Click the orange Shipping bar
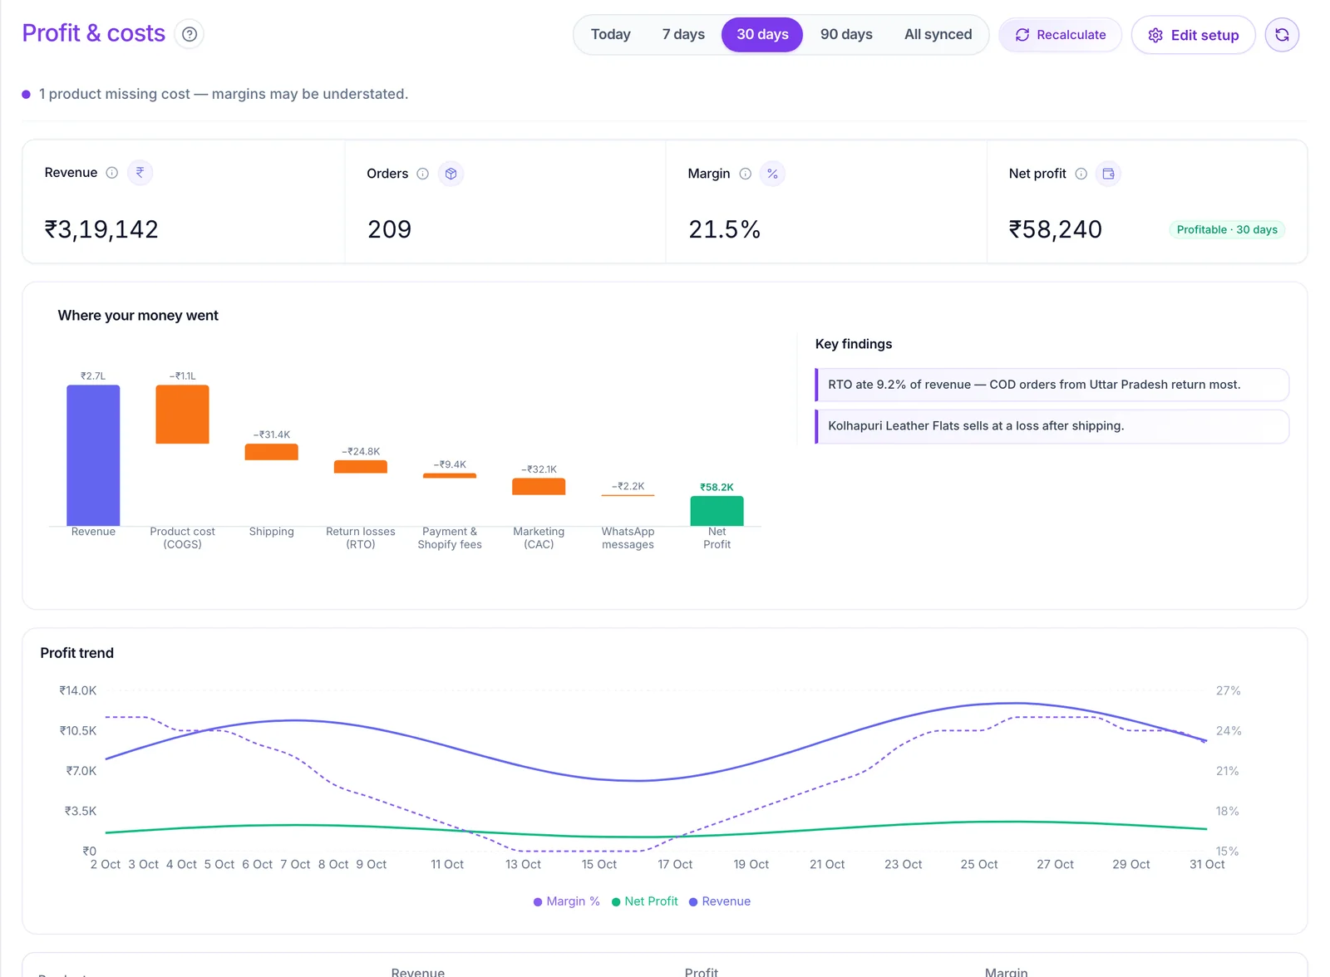Viewport: 1330px width, 977px height. point(271,452)
